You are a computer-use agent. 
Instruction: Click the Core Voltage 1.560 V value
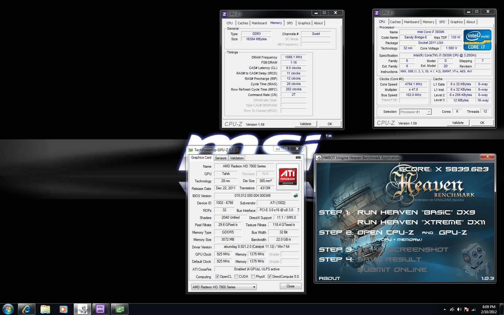click(451, 48)
